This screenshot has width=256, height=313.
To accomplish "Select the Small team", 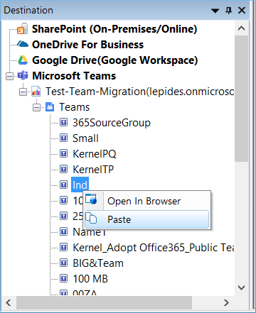I will point(85,138).
